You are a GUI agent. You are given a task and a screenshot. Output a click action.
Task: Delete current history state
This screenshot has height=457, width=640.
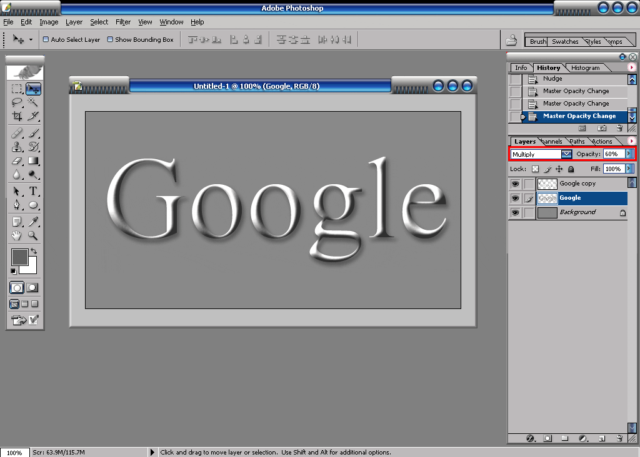coord(619,129)
